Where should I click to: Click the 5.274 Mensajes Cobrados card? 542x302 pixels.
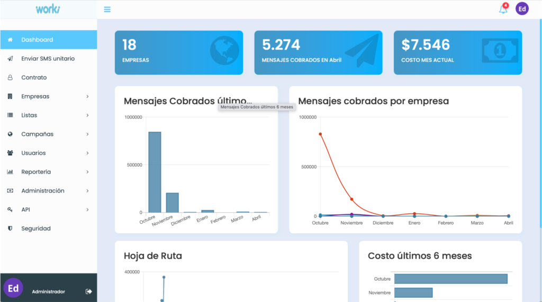click(318, 52)
